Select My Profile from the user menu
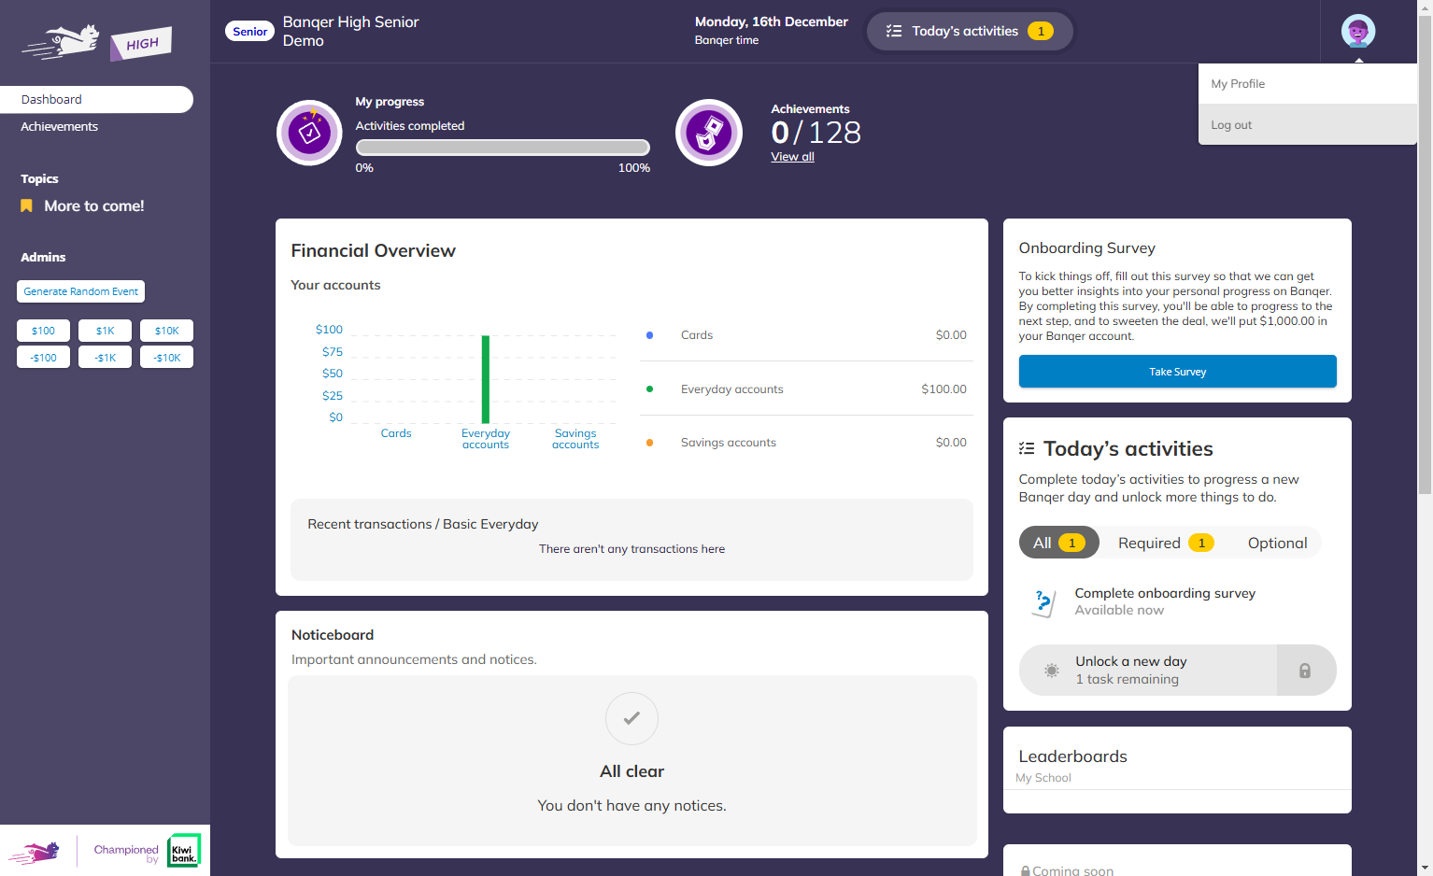The width and height of the screenshot is (1433, 876). pos(1307,84)
